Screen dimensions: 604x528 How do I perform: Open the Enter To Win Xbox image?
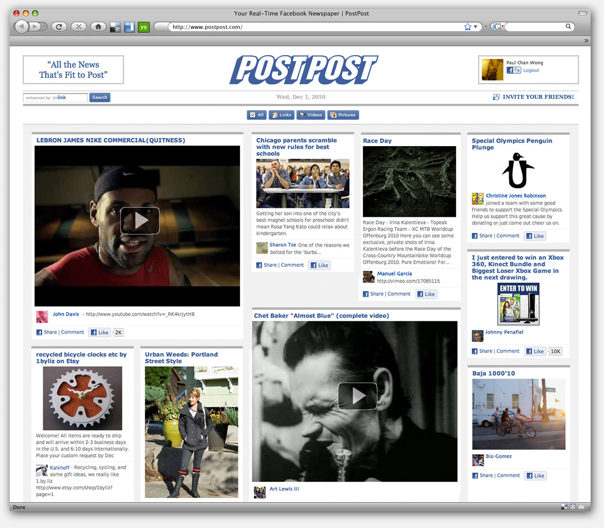519,304
